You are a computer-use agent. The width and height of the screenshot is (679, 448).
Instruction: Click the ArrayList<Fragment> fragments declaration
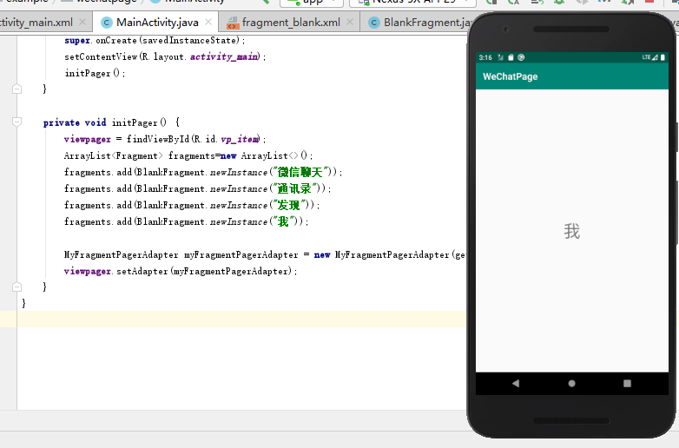[188, 155]
